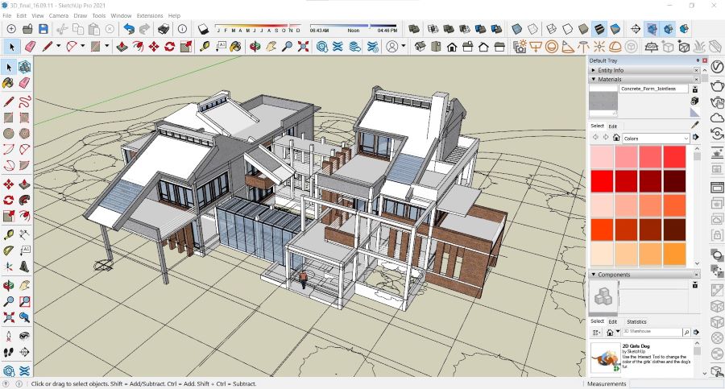Choose the Paint Bucket tool in the top toolbar
Screen dimensions: 725x389
pyautogui.click(x=236, y=46)
